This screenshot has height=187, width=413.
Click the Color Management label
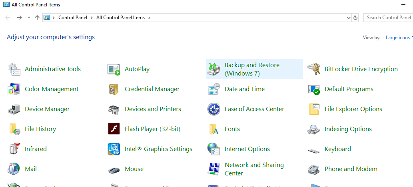(x=52, y=89)
